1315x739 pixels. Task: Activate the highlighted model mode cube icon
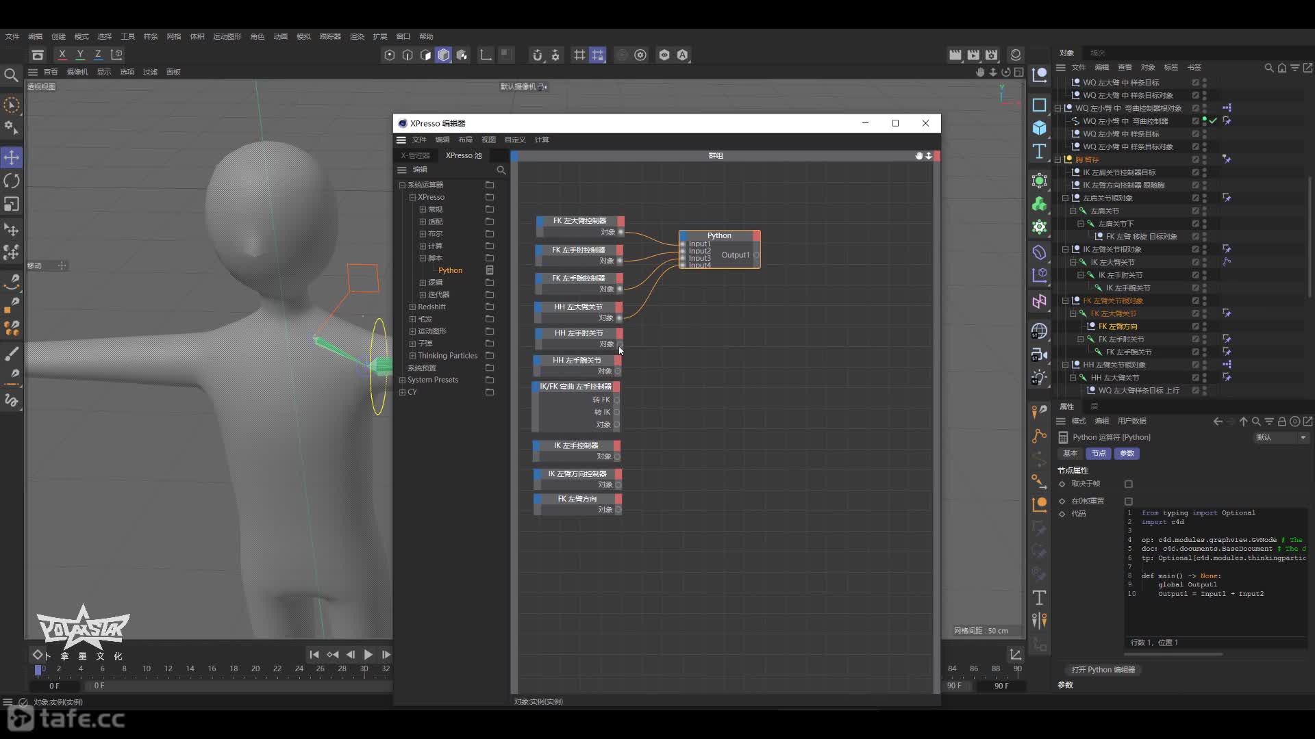coord(444,55)
